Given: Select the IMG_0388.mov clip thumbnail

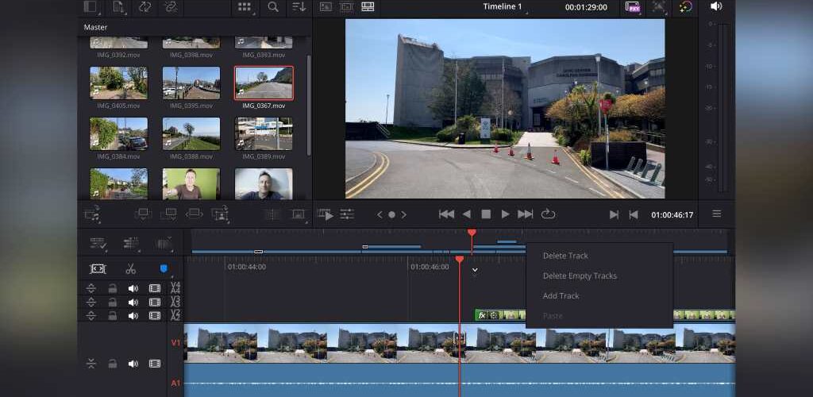Looking at the screenshot, I should [x=191, y=133].
